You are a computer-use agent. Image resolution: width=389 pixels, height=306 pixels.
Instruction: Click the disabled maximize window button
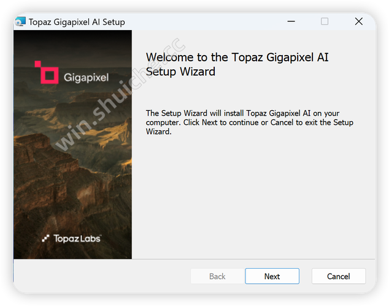point(325,21)
